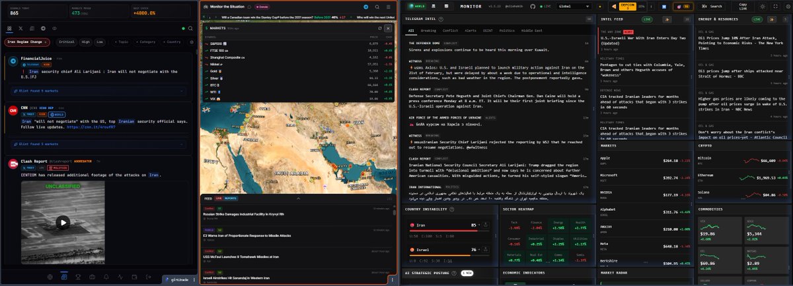
Task: Click the DEFCON 2 indicator
Action: [628, 6]
